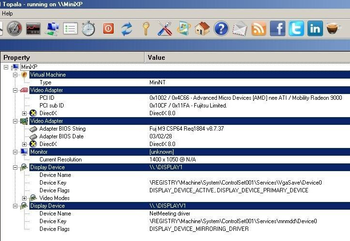Click the Property column header
This screenshot has width=350, height=241.
tap(72, 57)
